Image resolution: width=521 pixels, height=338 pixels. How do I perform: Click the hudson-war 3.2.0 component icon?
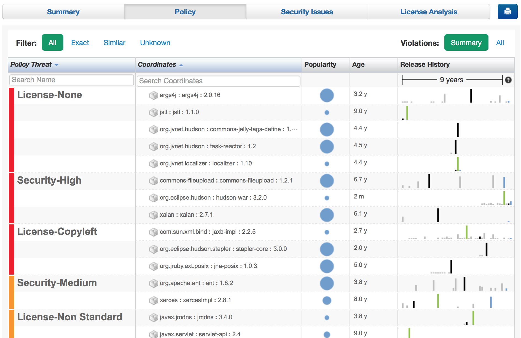pos(153,198)
